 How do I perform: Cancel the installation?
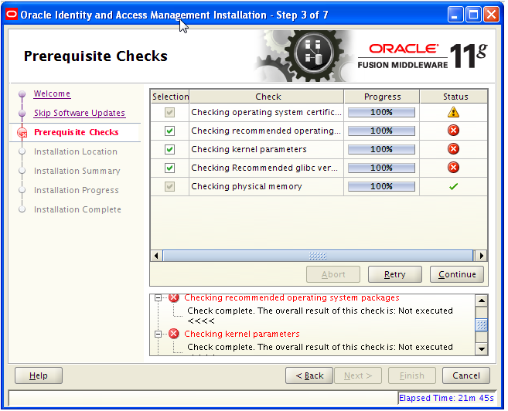466,375
